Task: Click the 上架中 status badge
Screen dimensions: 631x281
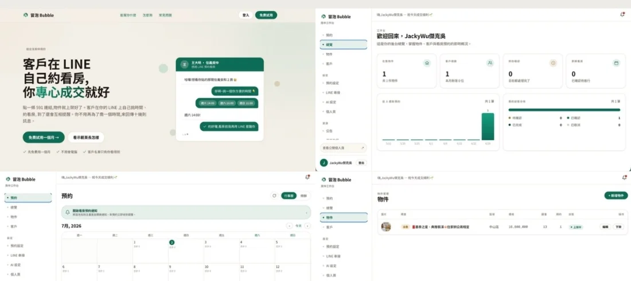Action: pos(576,227)
